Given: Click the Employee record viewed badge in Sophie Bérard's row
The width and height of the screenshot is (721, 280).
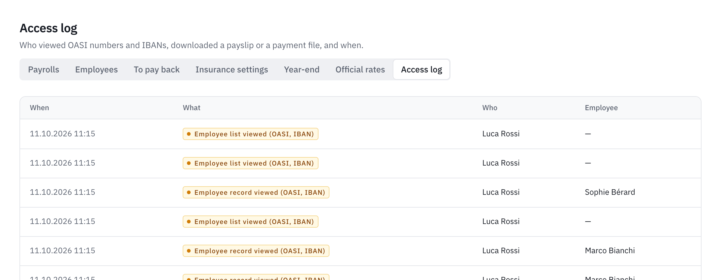Looking at the screenshot, I should (x=256, y=192).
